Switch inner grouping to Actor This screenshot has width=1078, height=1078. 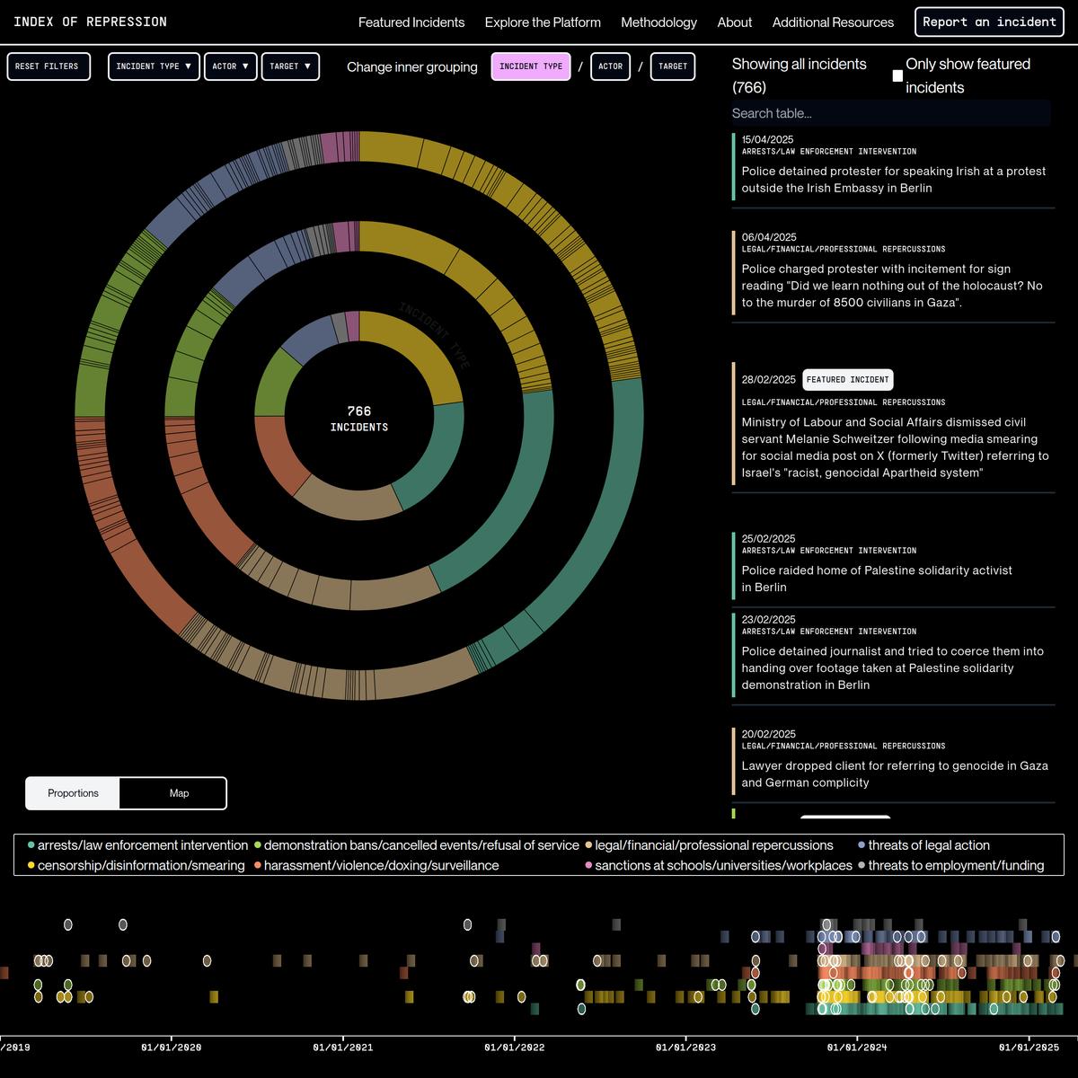(610, 66)
